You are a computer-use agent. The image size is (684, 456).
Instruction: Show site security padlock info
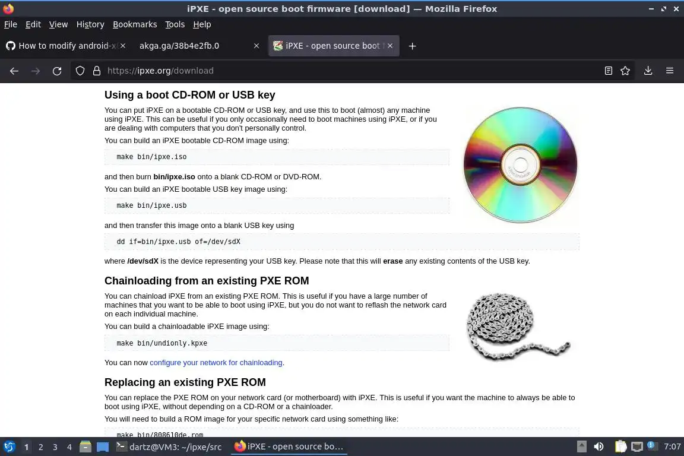97,71
